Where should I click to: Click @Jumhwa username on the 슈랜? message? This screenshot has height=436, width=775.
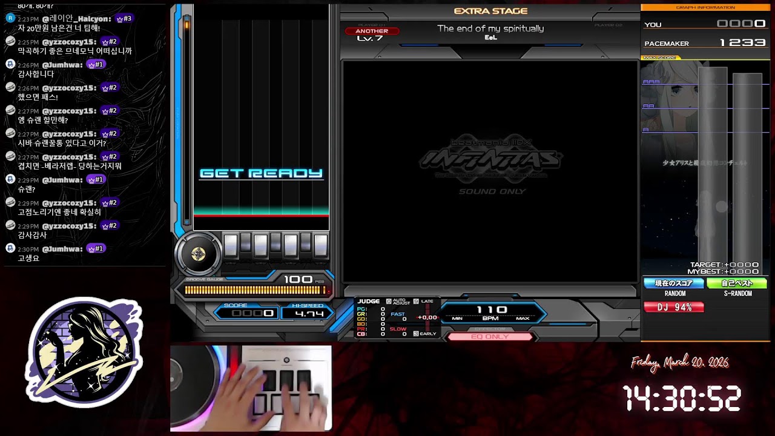[x=62, y=180]
